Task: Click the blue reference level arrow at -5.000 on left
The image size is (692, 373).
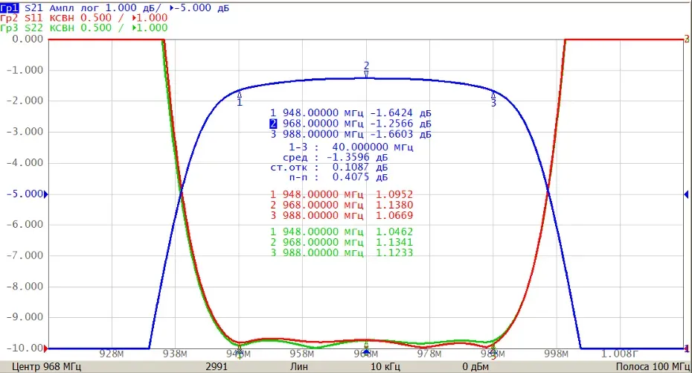Action: click(x=46, y=194)
